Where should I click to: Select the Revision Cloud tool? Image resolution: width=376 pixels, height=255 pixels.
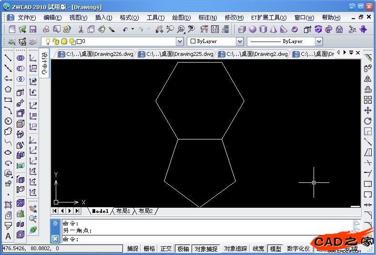(8, 131)
